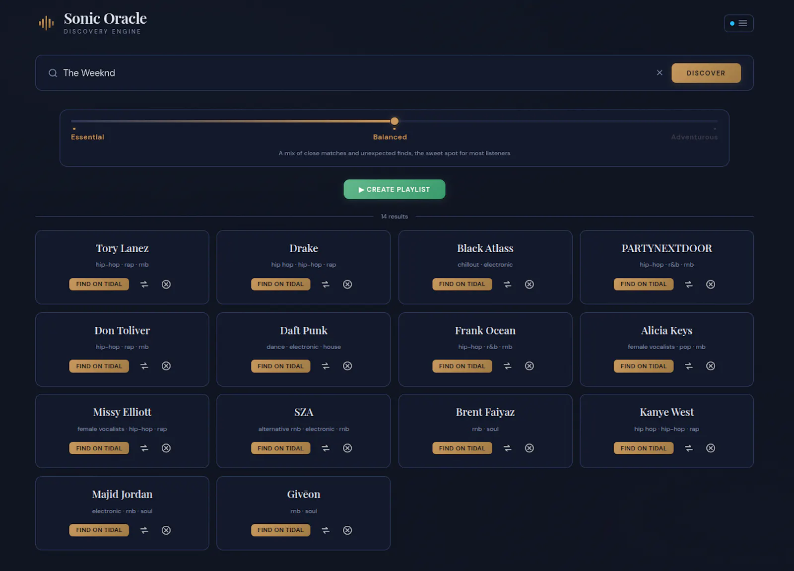Dismiss the Drake card via circled X

347,285
